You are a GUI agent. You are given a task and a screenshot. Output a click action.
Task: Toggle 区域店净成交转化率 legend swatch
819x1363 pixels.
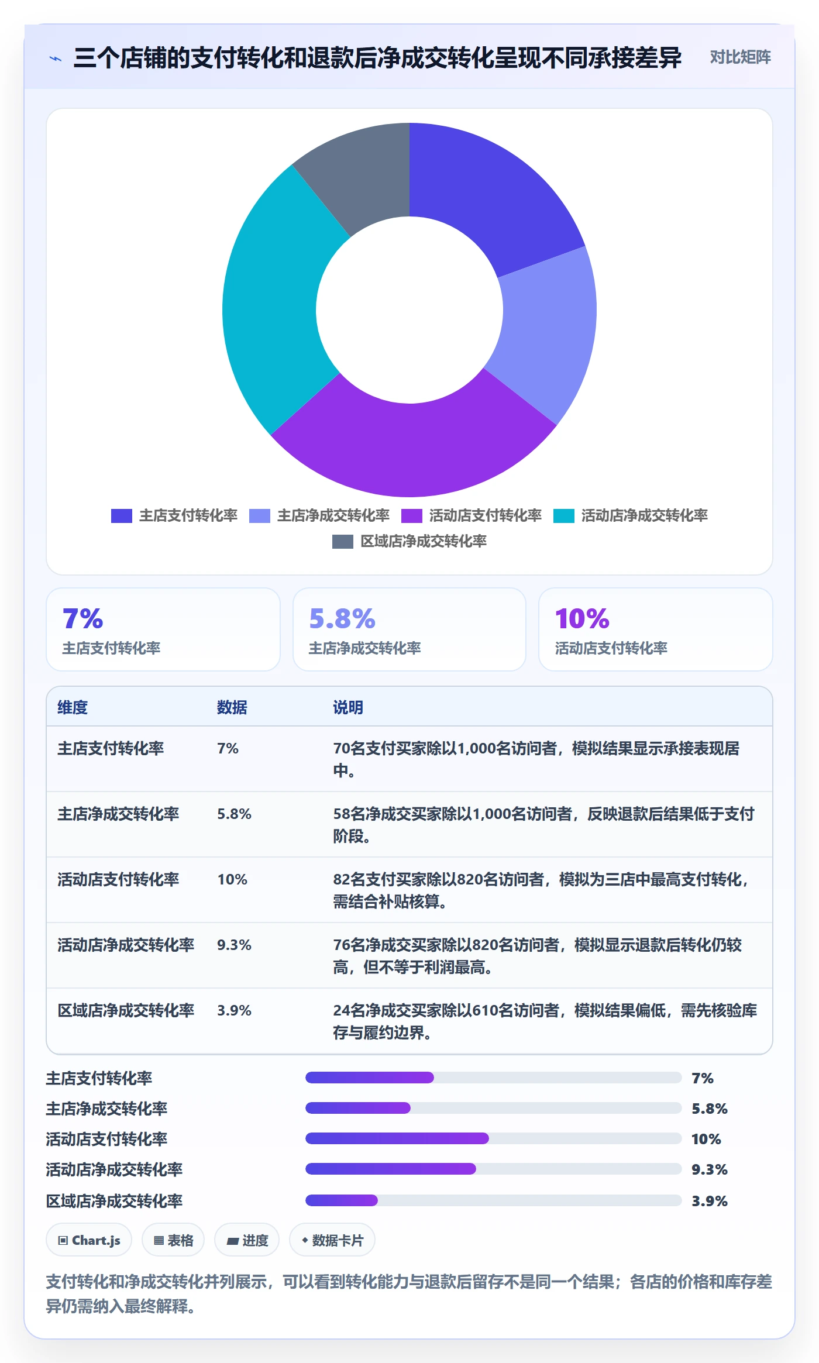pyautogui.click(x=343, y=542)
